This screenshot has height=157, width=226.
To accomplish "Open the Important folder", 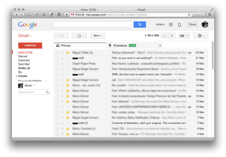I will click(24, 60).
